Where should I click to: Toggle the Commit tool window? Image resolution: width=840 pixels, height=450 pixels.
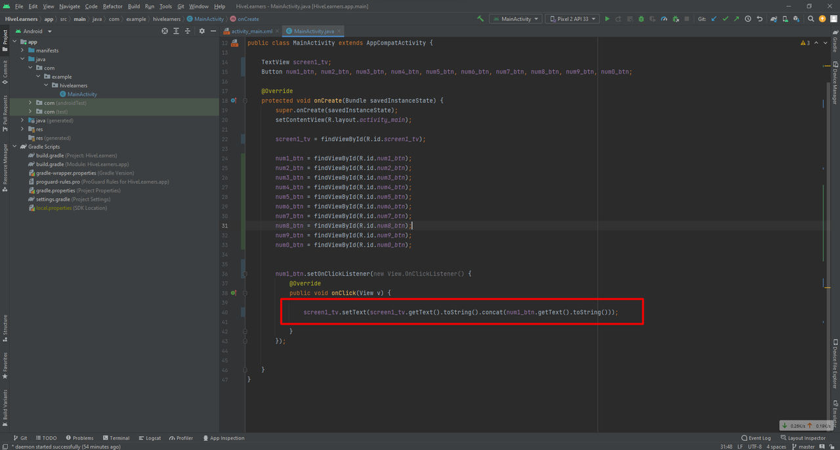[5, 73]
